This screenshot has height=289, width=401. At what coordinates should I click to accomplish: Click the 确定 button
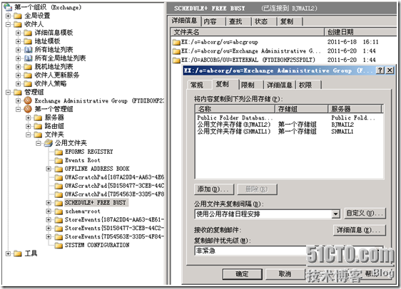click(242, 274)
